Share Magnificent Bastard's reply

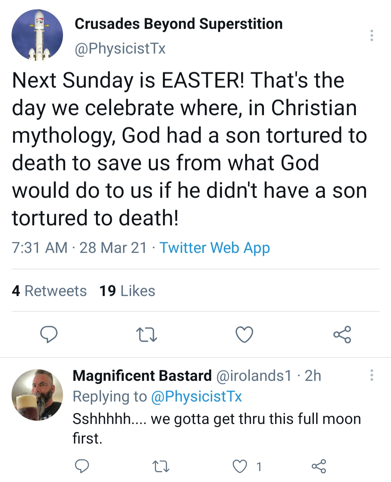(x=319, y=466)
